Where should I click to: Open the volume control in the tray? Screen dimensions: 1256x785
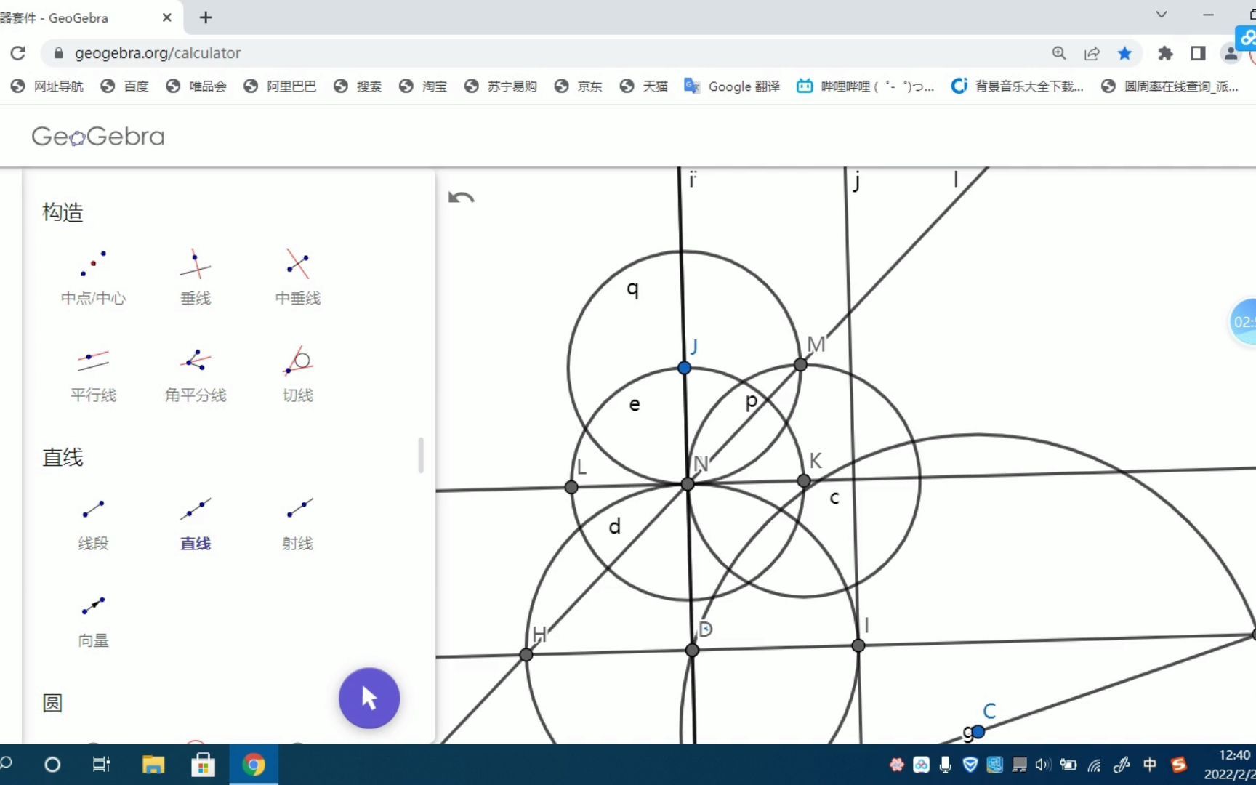(1043, 765)
